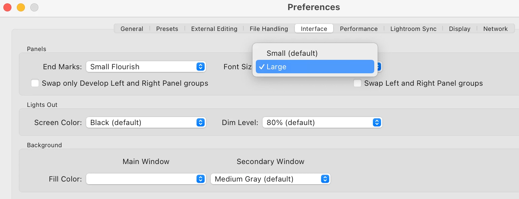Image resolution: width=519 pixels, height=199 pixels.
Task: Open the File Handling tab
Action: pos(269,29)
